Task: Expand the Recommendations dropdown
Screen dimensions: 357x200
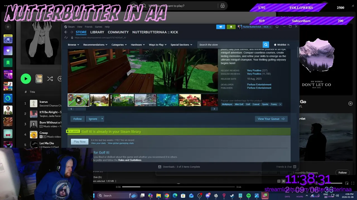Action: coord(95,45)
